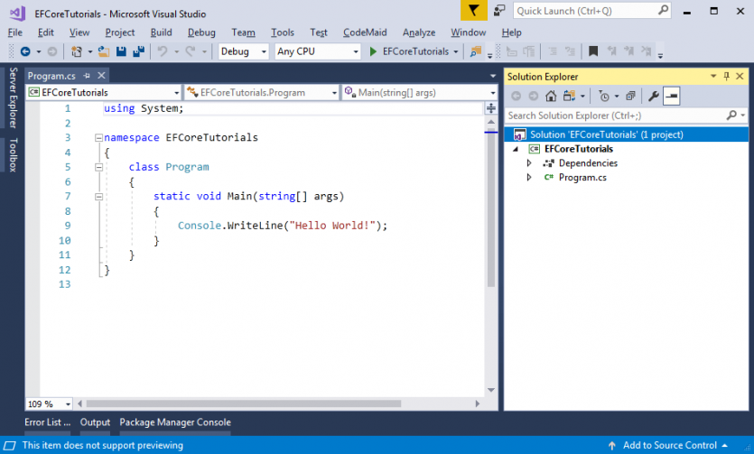Toggle pin on the Program.cs tab
Viewport: 754px width, 454px height.
point(87,76)
